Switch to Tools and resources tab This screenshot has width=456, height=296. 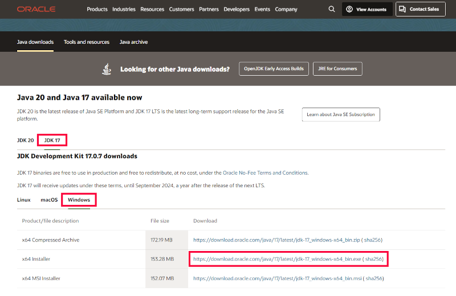click(x=87, y=42)
